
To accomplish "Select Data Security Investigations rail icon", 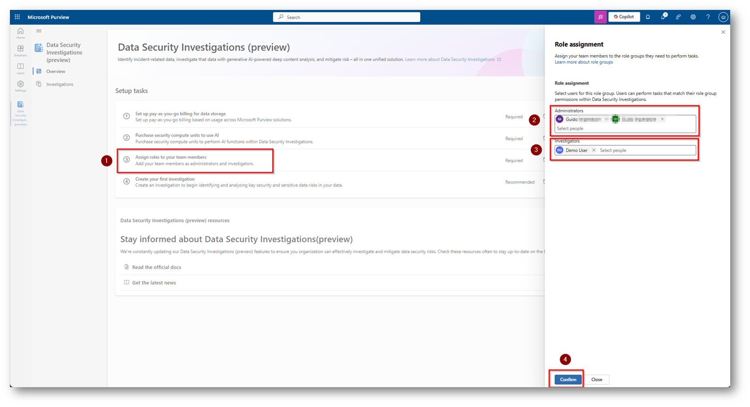I will 20,113.
